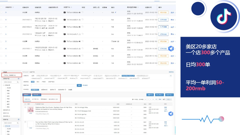This screenshot has width=240, height=135.
Task: Click into the search content field
Action: pyautogui.click(x=54, y=85)
